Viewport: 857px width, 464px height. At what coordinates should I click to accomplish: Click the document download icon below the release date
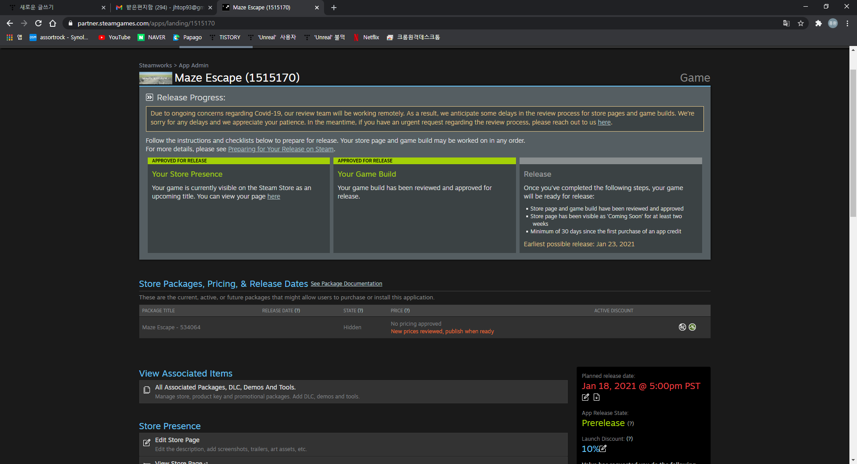point(596,397)
